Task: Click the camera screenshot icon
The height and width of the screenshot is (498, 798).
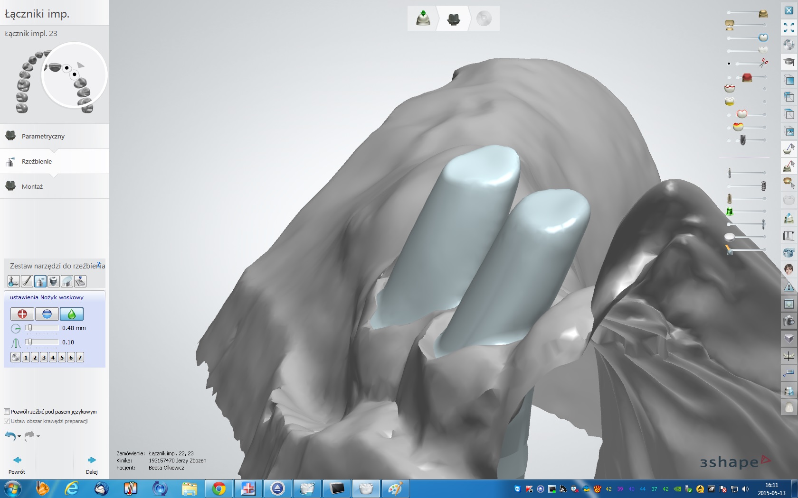Action: point(788,321)
